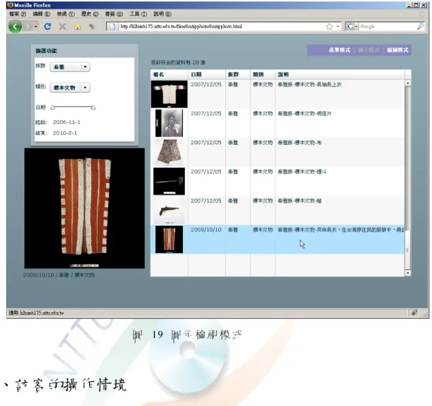432x406 pixels.
Task: Open the 族群 dropdown showing 泰雅
Action: point(70,67)
